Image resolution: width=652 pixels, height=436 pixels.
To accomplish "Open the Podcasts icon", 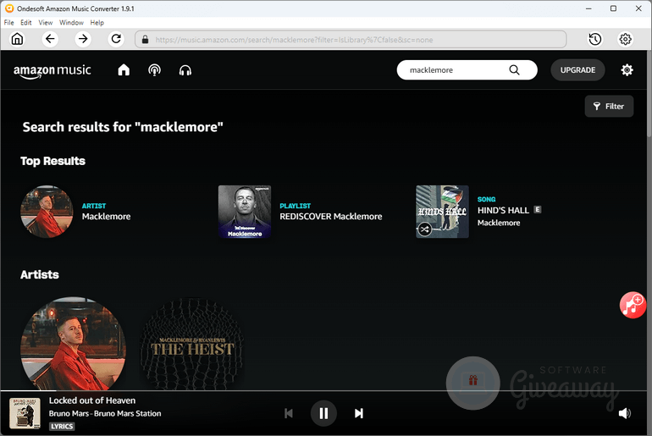I will click(x=155, y=69).
